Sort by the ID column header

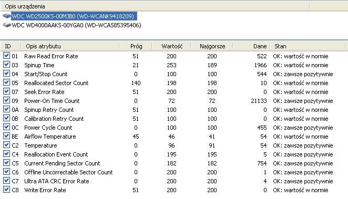[11, 46]
